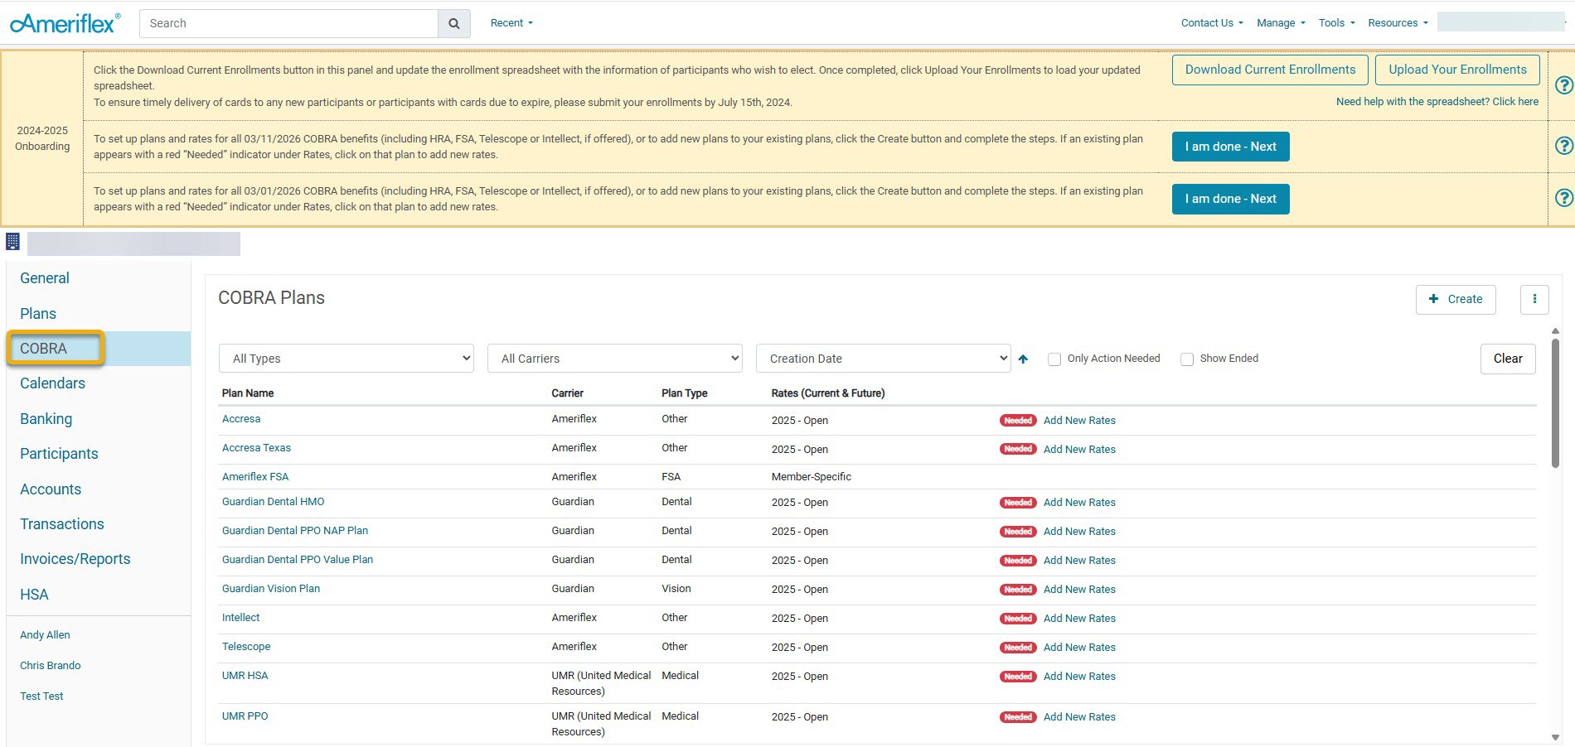Click the company building icon
1575x747 pixels.
[x=12, y=242]
